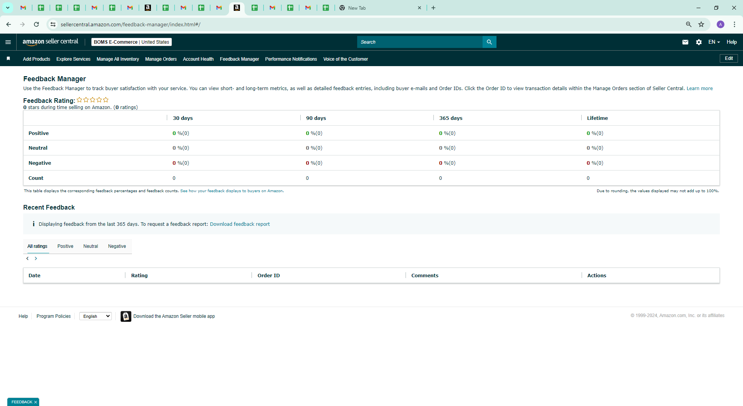View site information icon in address bar

53,24
